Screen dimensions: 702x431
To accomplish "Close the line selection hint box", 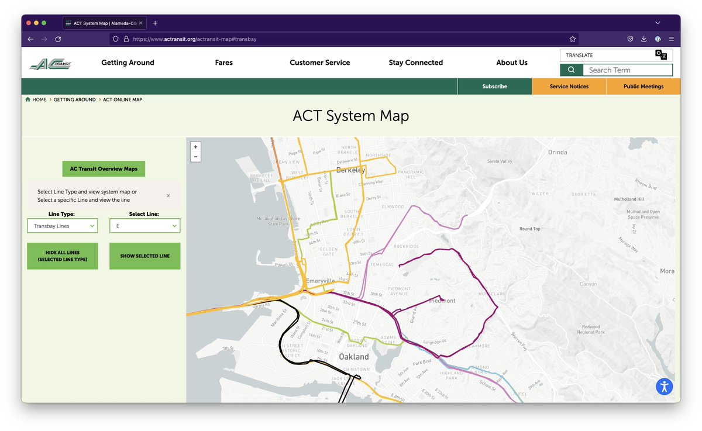I will 168,196.
